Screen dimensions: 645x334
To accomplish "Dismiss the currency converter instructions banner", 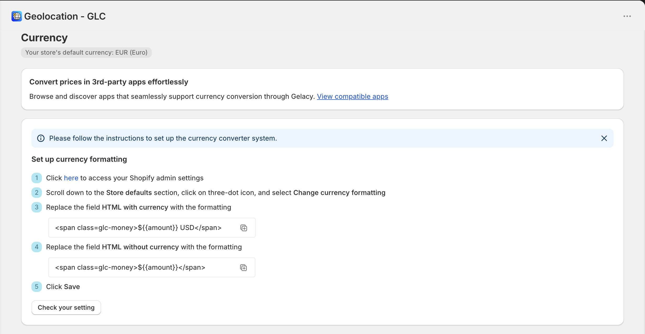I will (604, 138).
